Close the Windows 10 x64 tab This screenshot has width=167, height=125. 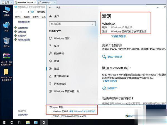click(35, 2)
